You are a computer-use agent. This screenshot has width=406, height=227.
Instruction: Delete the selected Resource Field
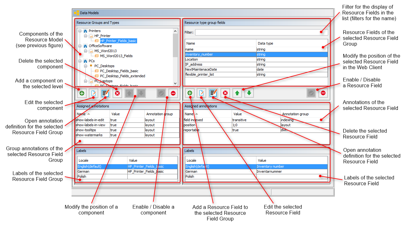225,93
